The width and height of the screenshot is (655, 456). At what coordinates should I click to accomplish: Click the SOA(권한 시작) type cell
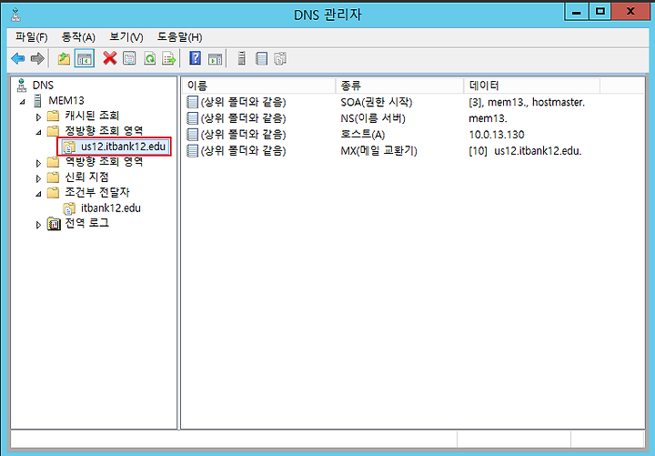coord(377,102)
